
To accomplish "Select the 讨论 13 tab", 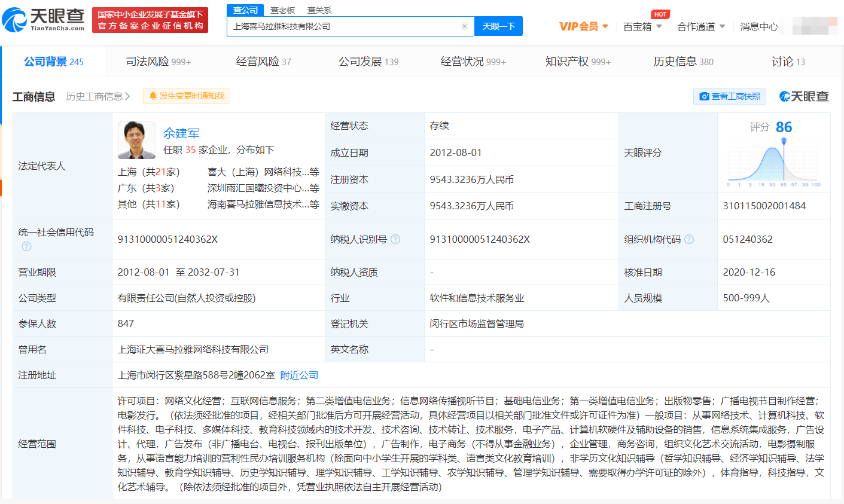I will pyautogui.click(x=788, y=62).
